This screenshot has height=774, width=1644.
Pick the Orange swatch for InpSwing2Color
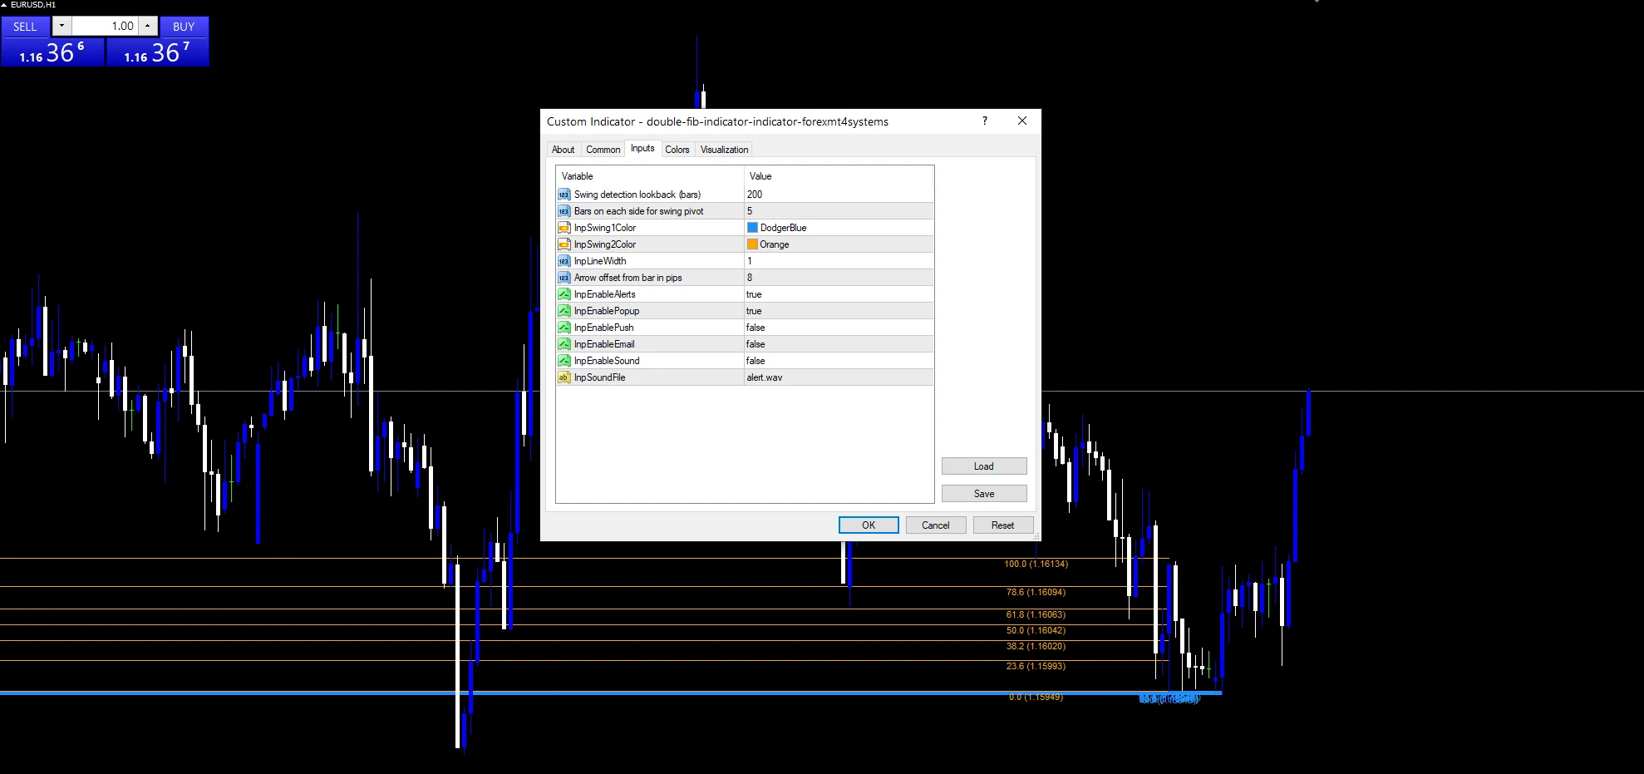752,244
